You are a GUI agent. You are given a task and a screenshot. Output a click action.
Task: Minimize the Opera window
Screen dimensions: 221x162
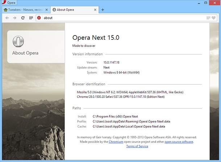[199, 3]
